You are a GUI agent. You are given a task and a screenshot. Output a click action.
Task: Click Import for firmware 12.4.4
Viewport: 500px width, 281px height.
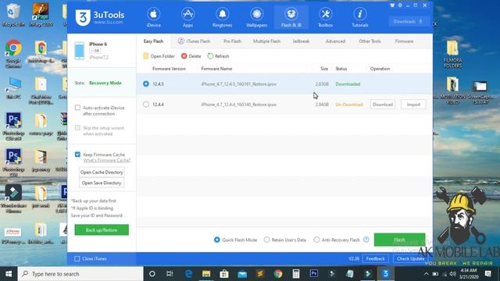point(413,104)
